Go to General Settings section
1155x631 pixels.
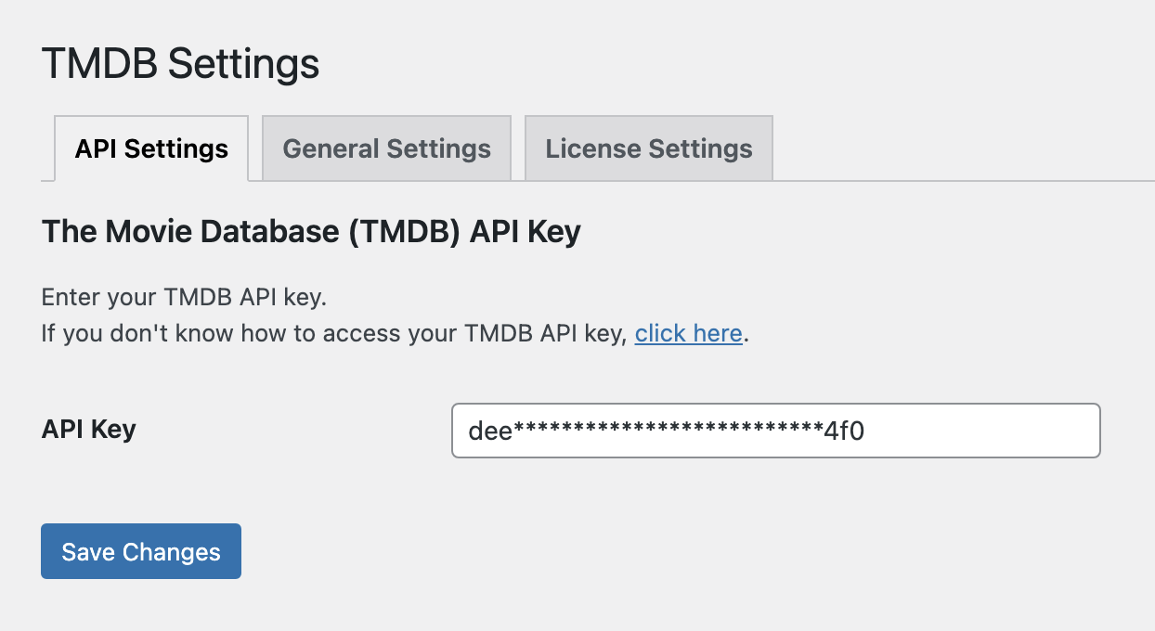(x=386, y=148)
